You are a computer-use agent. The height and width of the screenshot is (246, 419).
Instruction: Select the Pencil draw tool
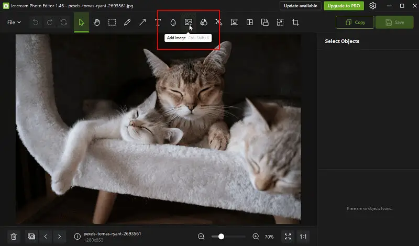click(x=127, y=23)
